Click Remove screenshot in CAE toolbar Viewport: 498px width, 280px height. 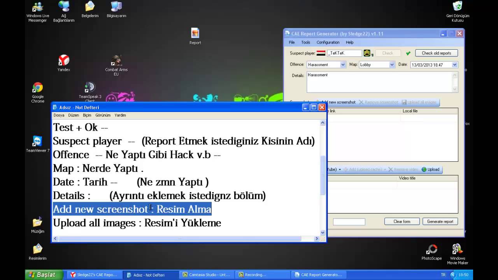tap(379, 102)
